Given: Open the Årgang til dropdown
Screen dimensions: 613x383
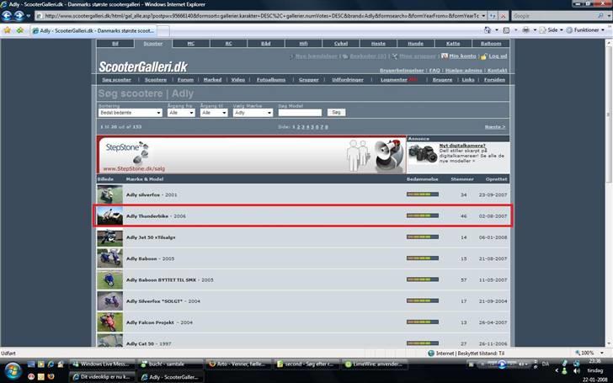Looking at the screenshot, I should 214,113.
